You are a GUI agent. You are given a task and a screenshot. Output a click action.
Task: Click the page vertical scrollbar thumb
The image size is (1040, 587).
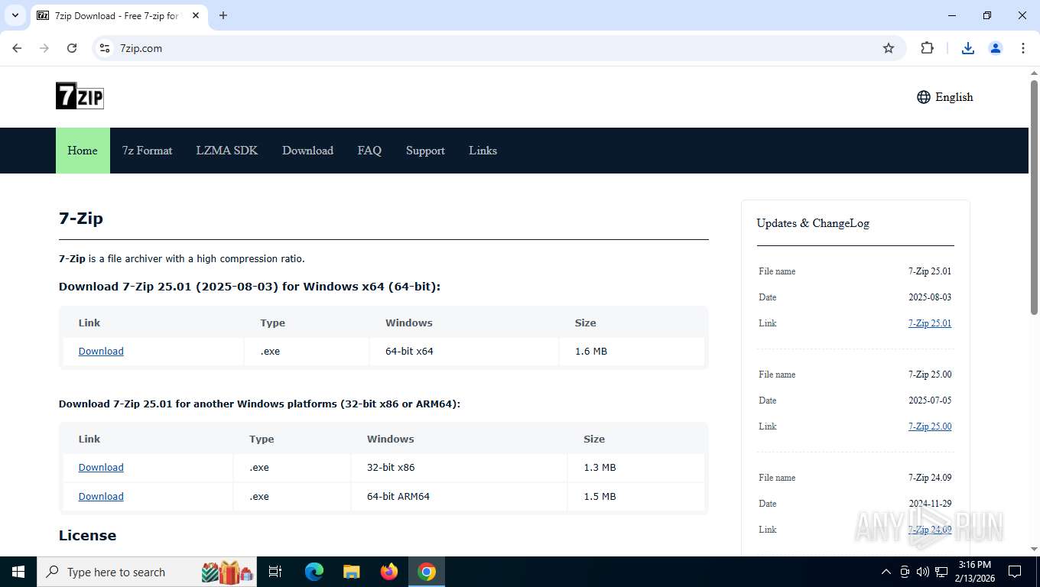[1034, 196]
